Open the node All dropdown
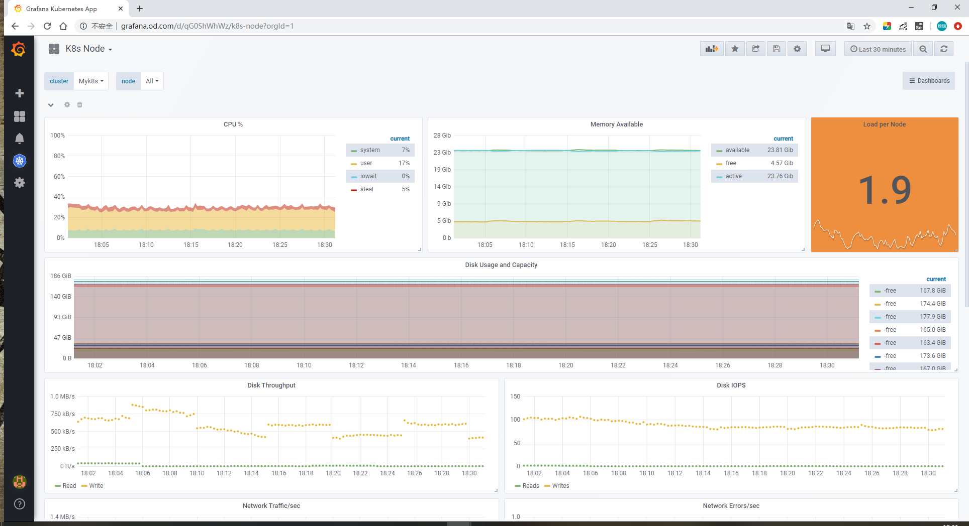Image resolution: width=969 pixels, height=526 pixels. [152, 81]
